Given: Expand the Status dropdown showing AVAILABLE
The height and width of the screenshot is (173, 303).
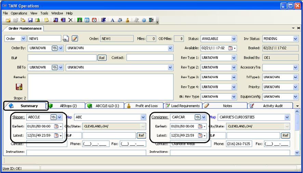Looking at the screenshot, I should pos(234,39).
